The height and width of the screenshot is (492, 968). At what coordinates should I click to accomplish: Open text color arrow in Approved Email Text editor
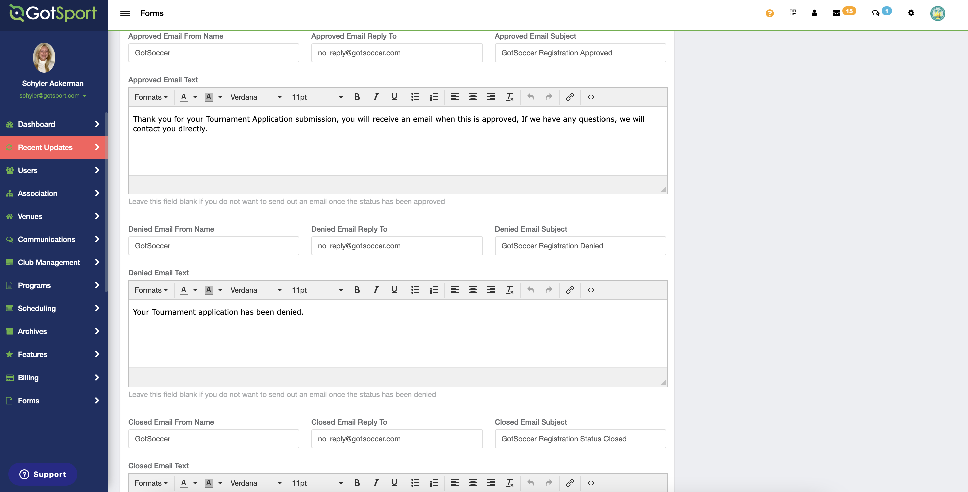[195, 97]
